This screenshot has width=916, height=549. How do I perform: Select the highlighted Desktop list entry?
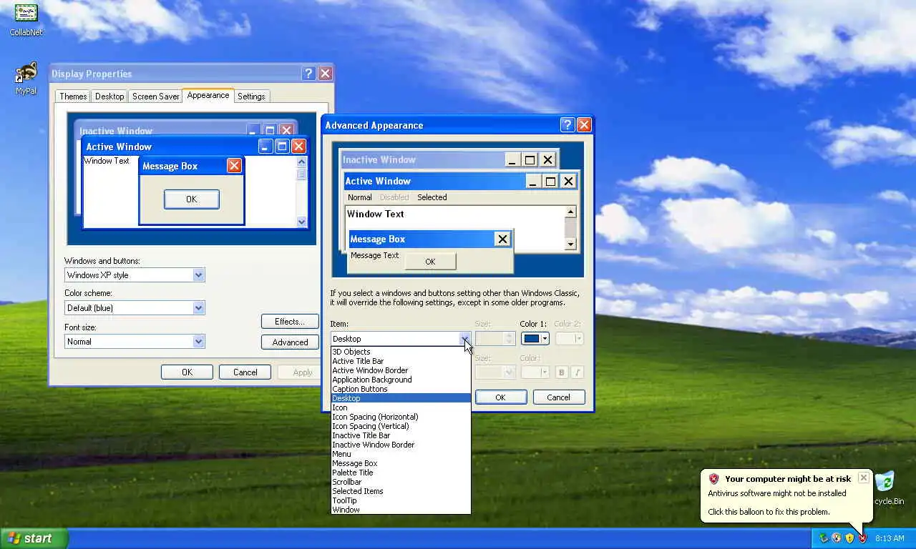click(401, 398)
